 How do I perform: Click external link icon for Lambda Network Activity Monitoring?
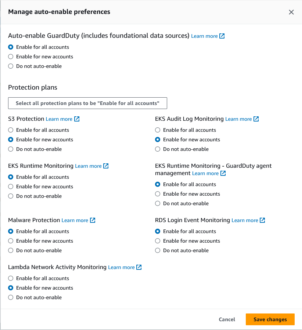[x=139, y=267]
